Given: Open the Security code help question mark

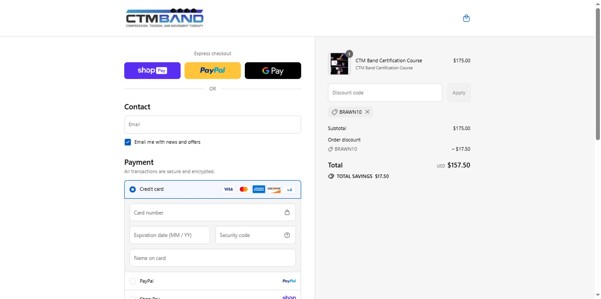Looking at the screenshot, I should coord(287,235).
